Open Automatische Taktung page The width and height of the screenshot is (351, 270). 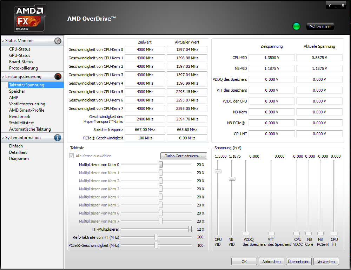pyautogui.click(x=30, y=129)
